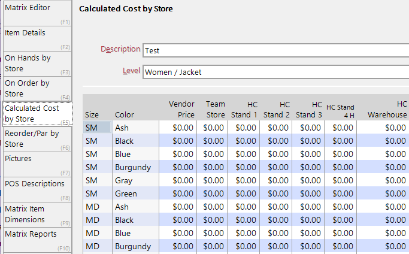Select the SM Blue color cell
This screenshot has width=409, height=254.
[136, 154]
